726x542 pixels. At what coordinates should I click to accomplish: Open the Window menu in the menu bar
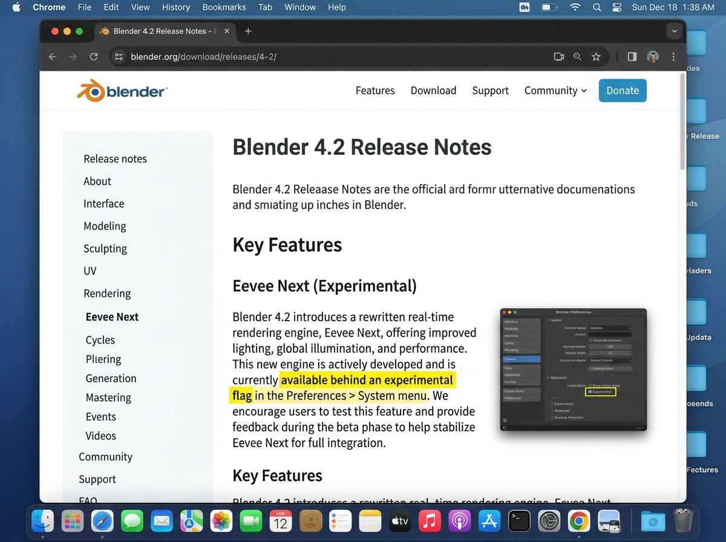click(300, 7)
